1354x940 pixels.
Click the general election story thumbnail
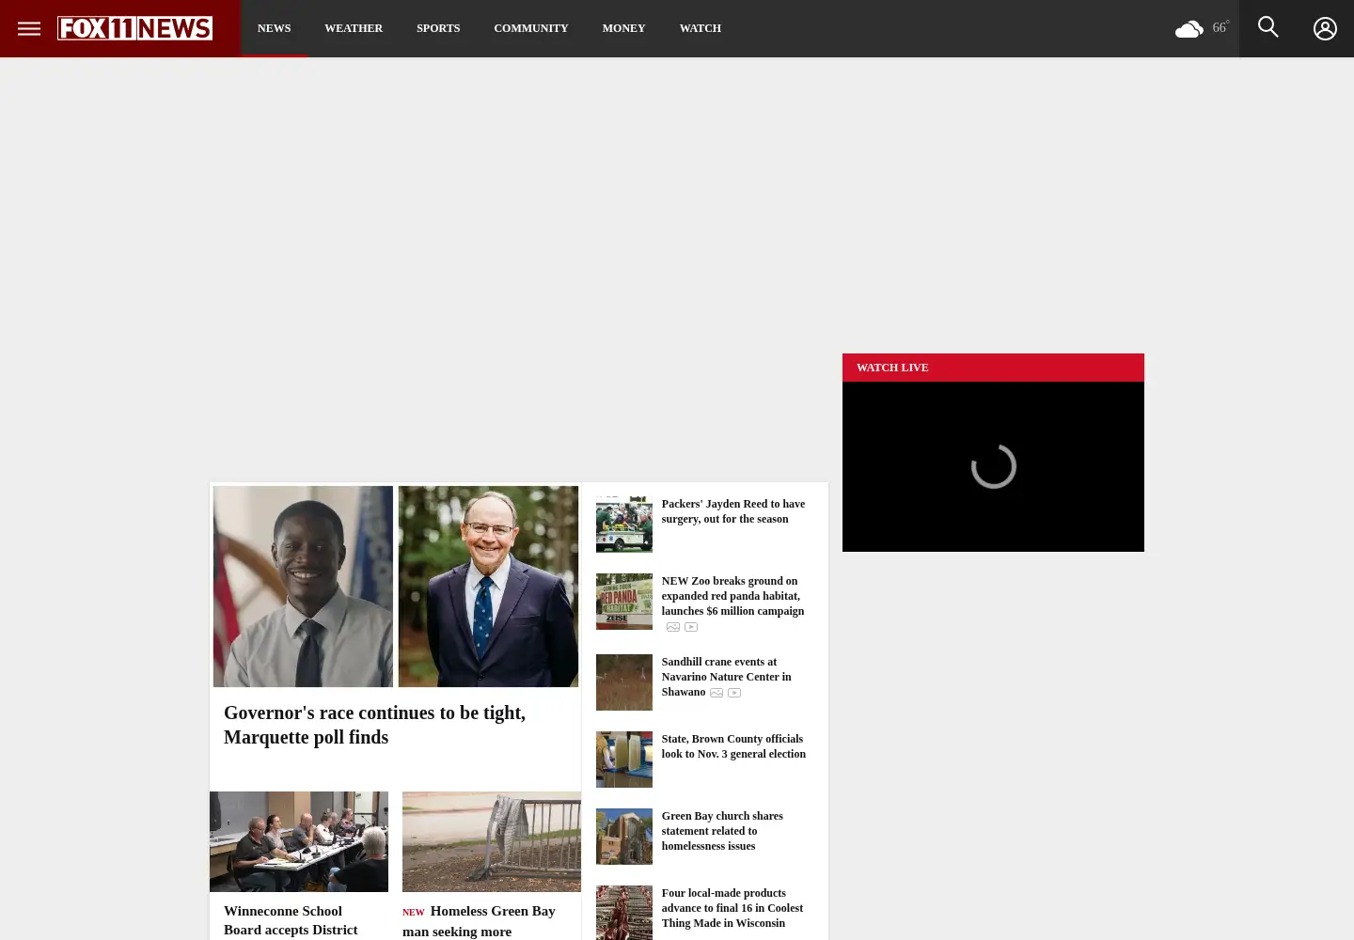(x=623, y=760)
